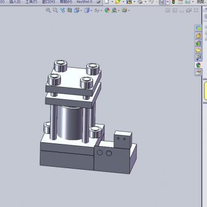Screen dimensions: 207x207
Task: Select the Zoom to Area tool
Action: coord(55,10)
